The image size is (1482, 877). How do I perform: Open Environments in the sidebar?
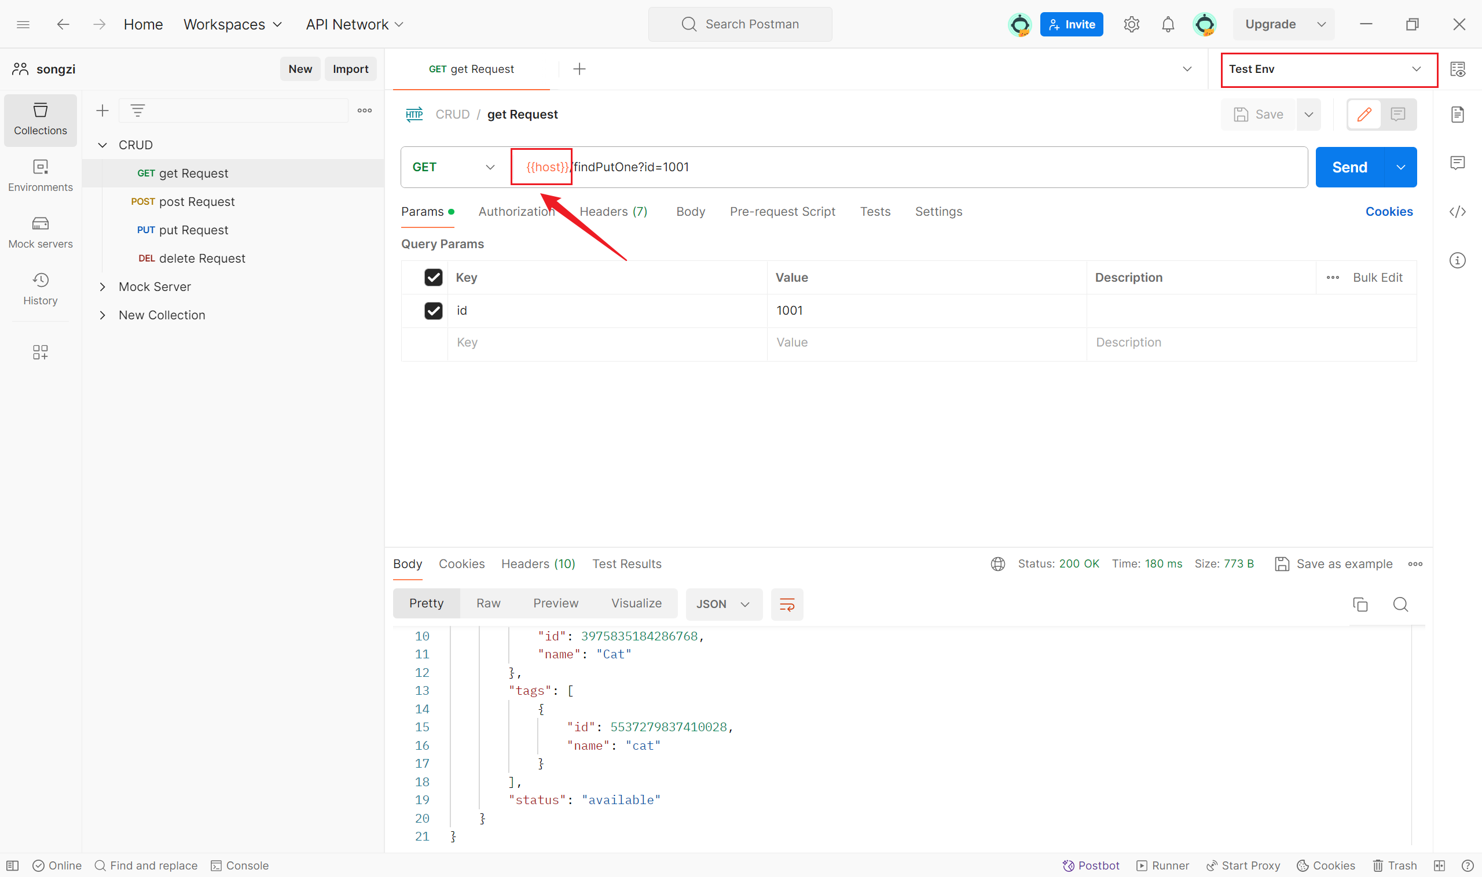[40, 175]
